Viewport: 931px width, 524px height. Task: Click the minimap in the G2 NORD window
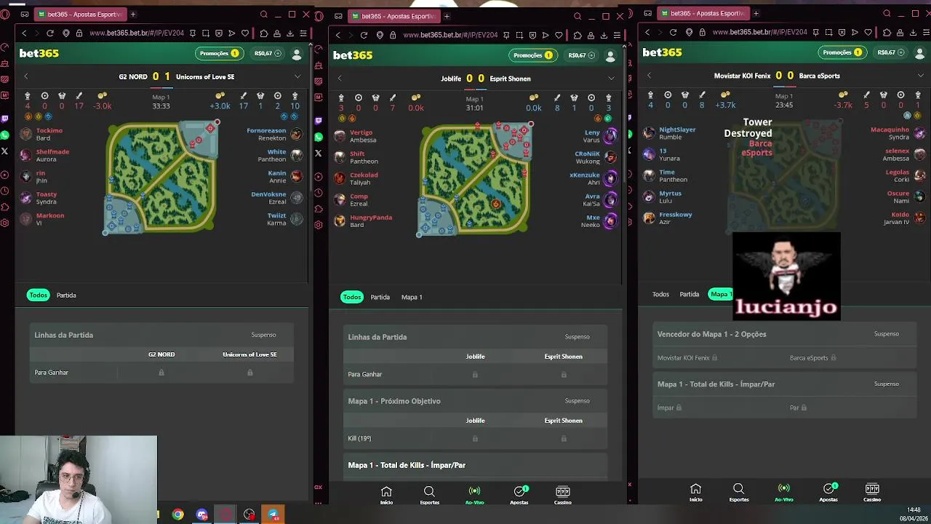[161, 177]
